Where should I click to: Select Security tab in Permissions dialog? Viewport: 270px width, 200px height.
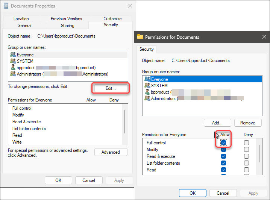[147, 49]
